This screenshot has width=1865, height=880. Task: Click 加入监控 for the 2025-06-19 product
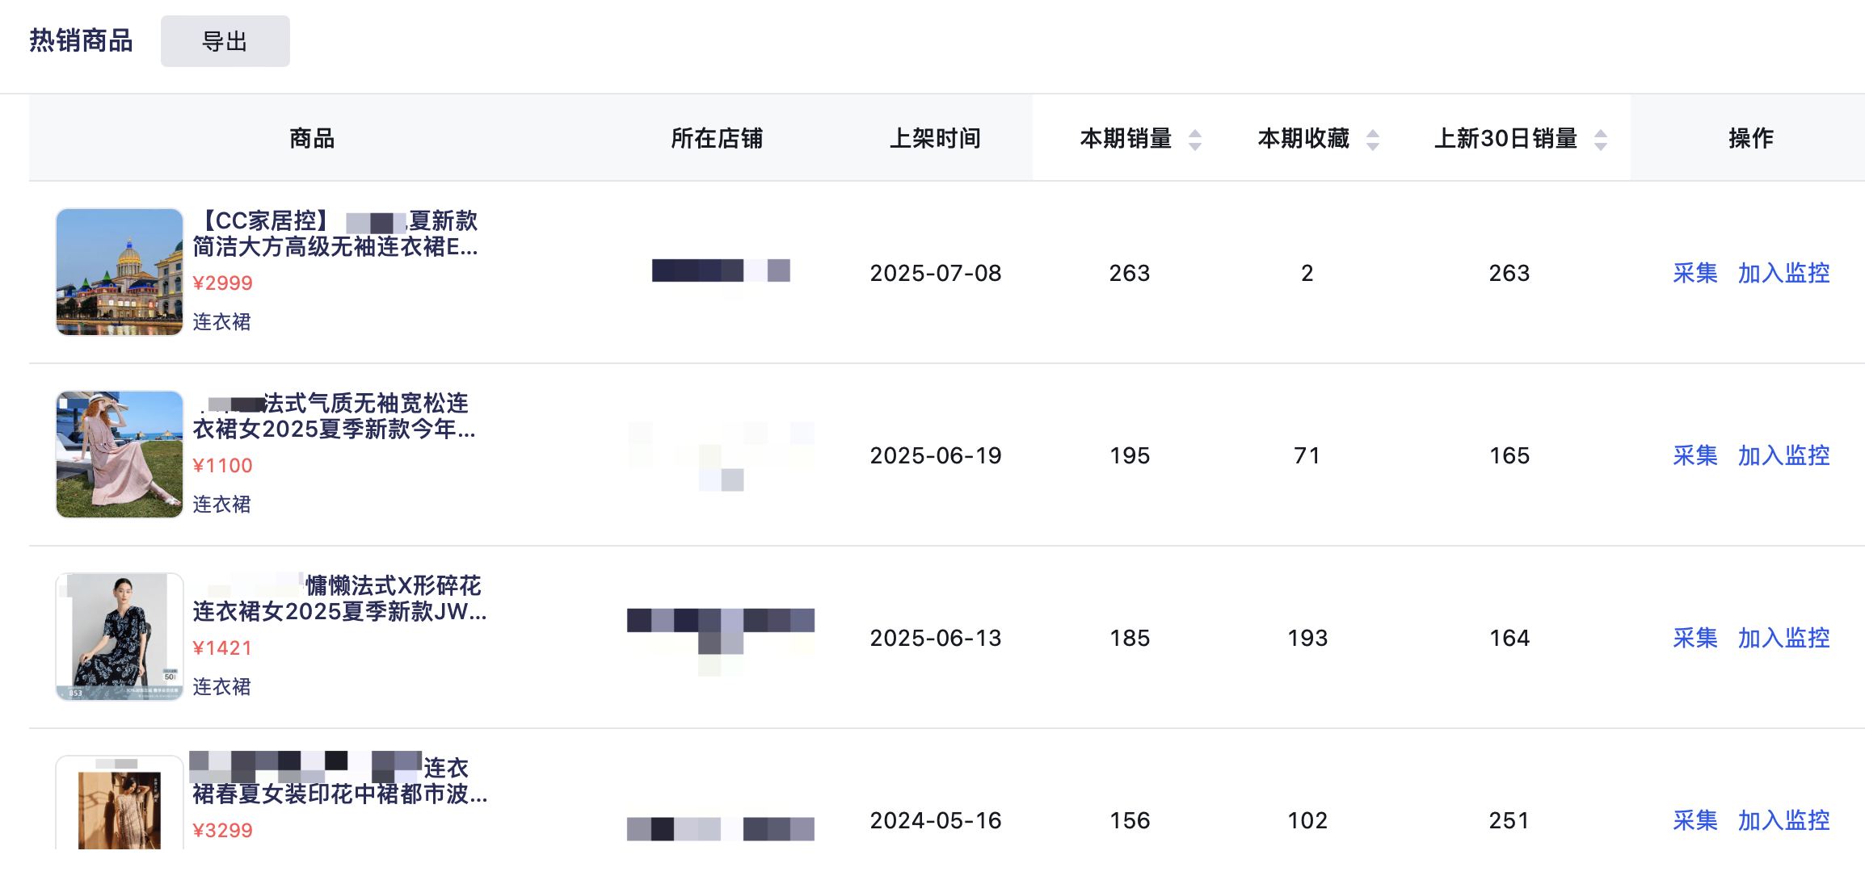pyautogui.click(x=1784, y=455)
